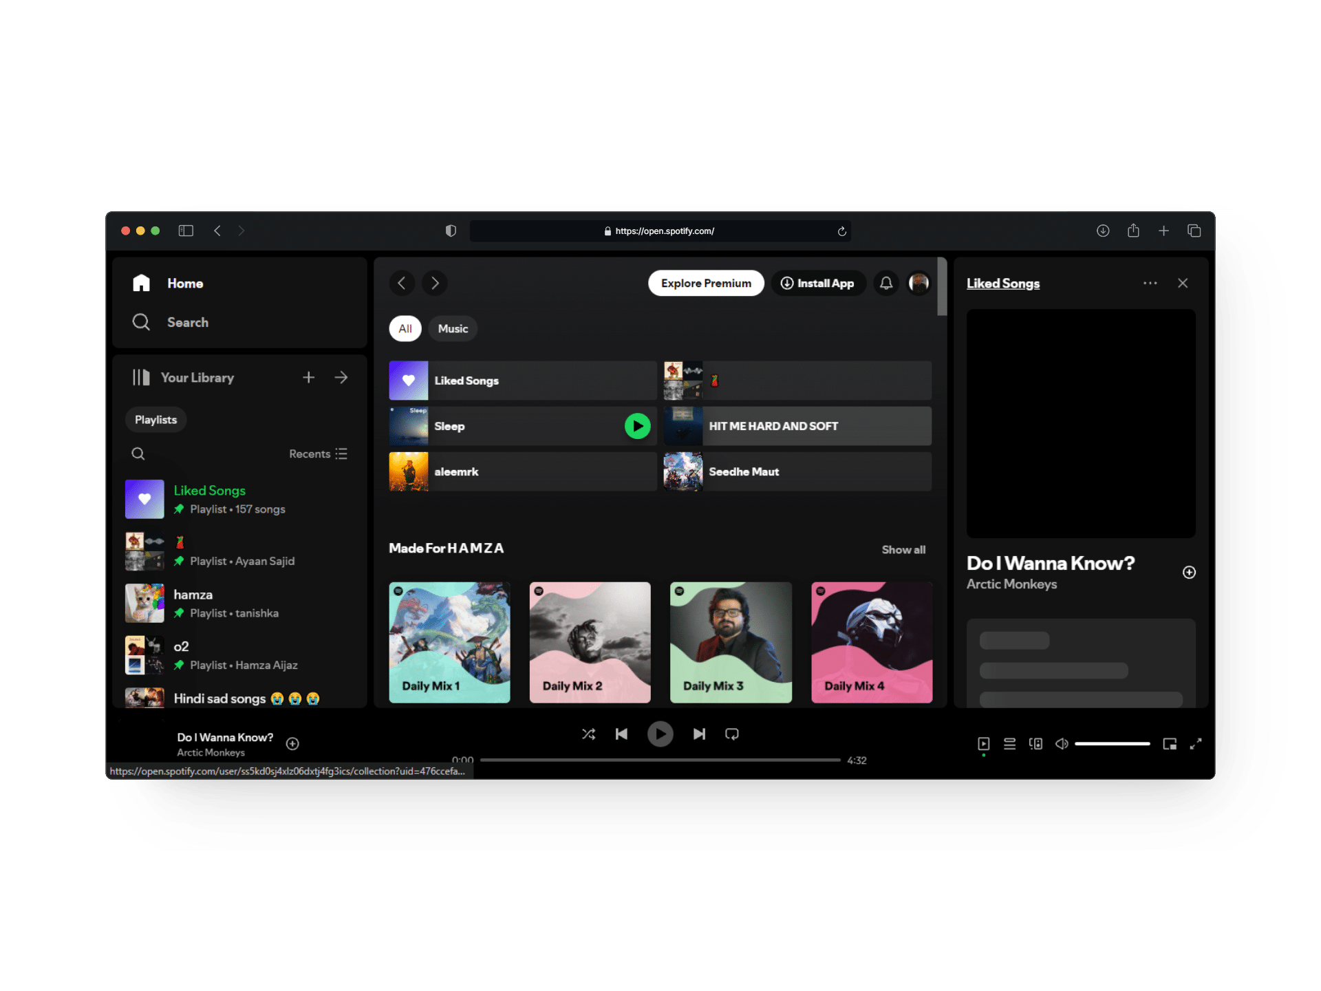Click Explore Premium button
Viewport: 1321px width, 991px height.
point(705,283)
